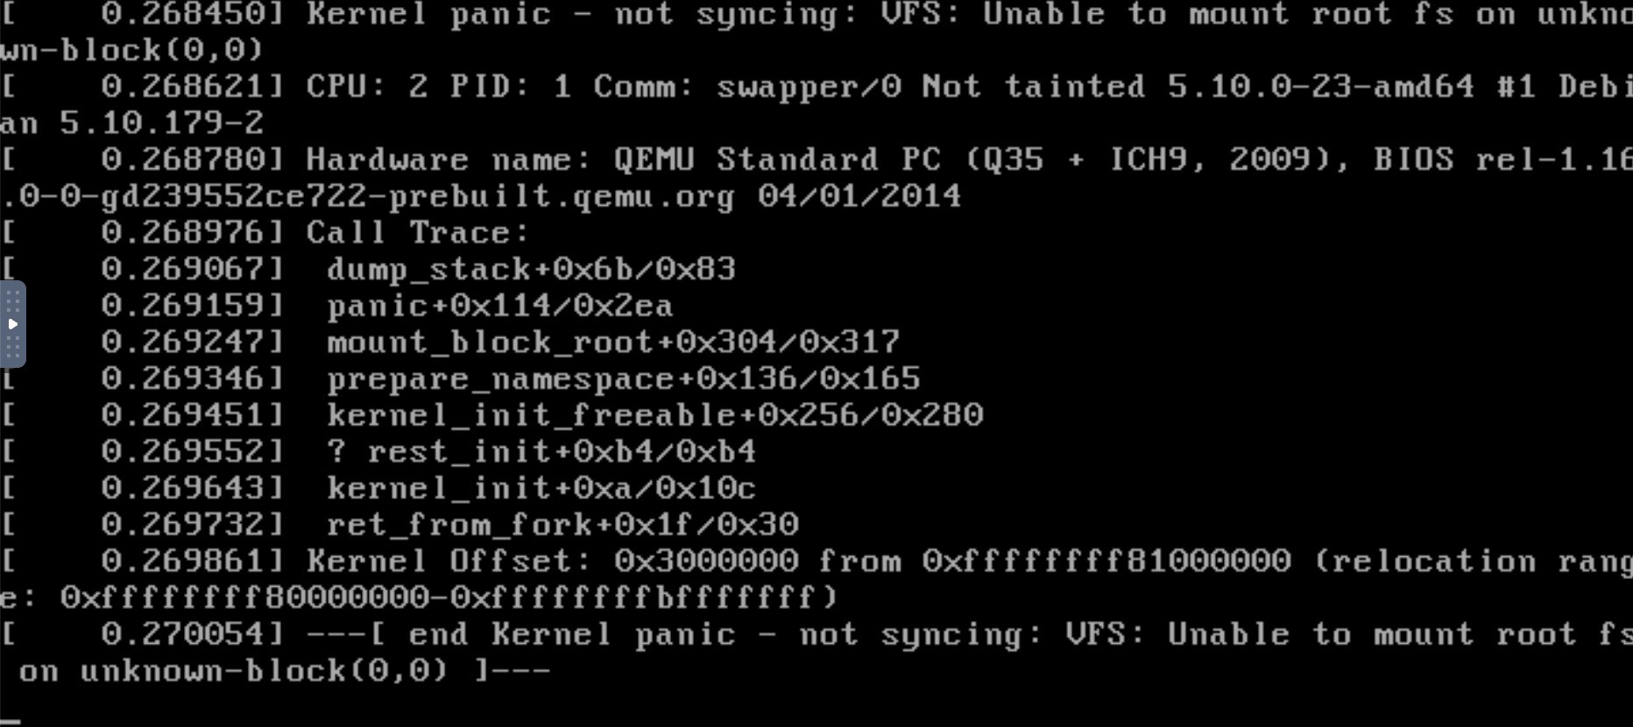Click the white arrow on side panel tab
Image resolution: width=1633 pixels, height=727 pixels.
[x=12, y=324]
